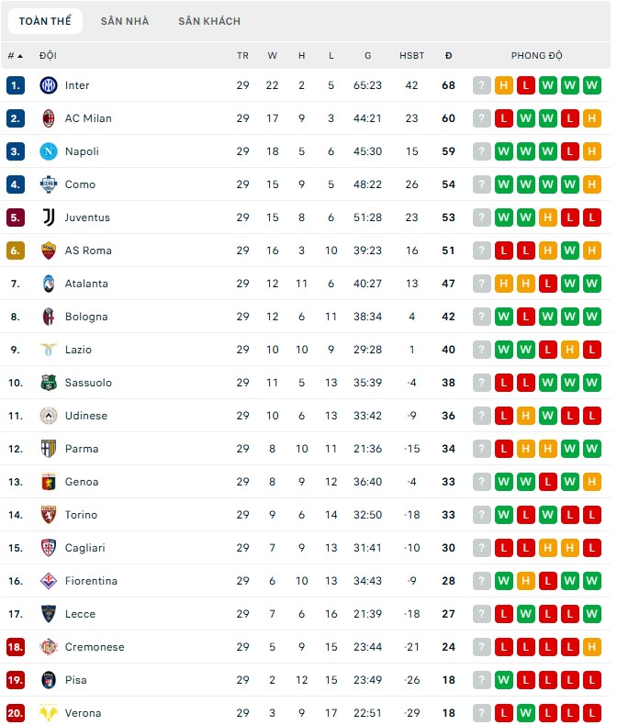Click Inter's grey upcoming-match question badge
The height and width of the screenshot is (725, 617).
[x=482, y=85]
